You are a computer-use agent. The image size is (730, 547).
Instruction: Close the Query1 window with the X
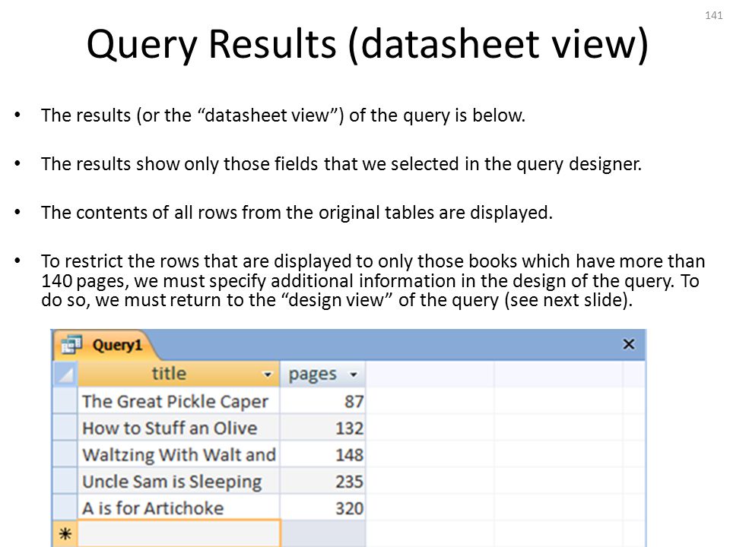tap(629, 344)
